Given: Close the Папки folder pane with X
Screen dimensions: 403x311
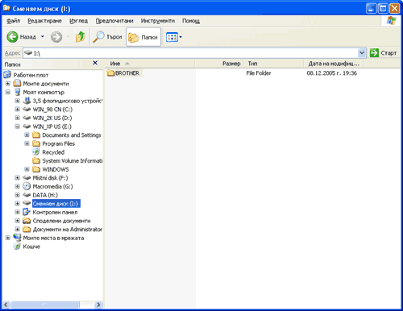Looking at the screenshot, I should point(95,63).
